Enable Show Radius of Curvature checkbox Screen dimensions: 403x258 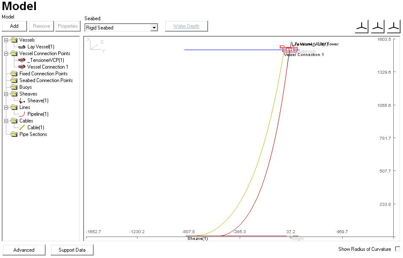[x=397, y=249]
